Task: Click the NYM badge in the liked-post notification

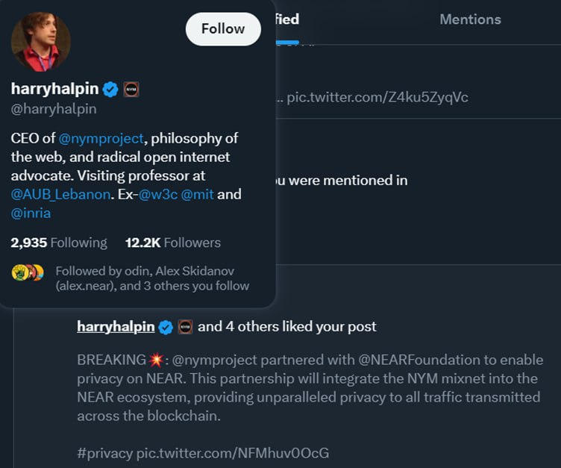Action: coord(185,327)
